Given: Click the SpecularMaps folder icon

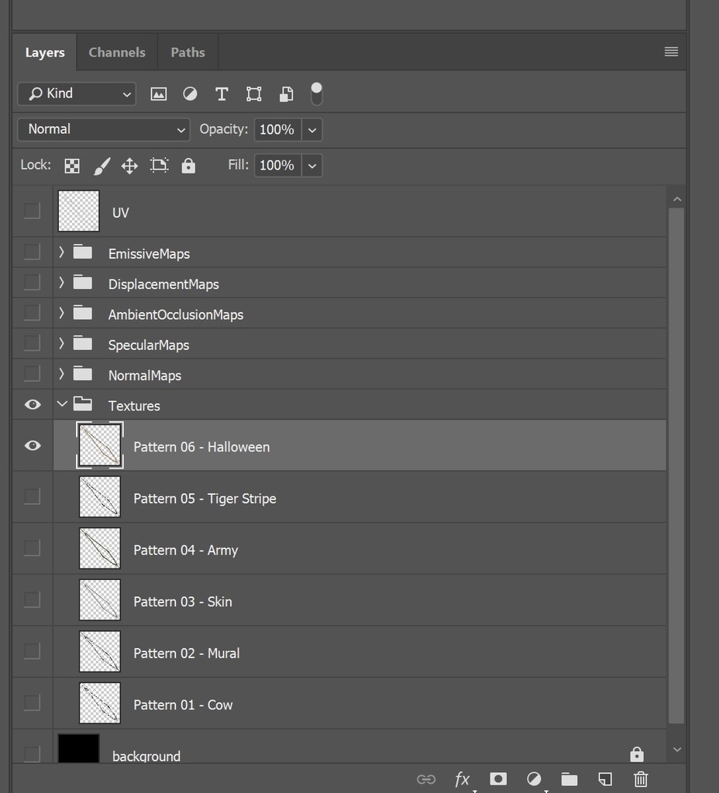Looking at the screenshot, I should pyautogui.click(x=82, y=343).
